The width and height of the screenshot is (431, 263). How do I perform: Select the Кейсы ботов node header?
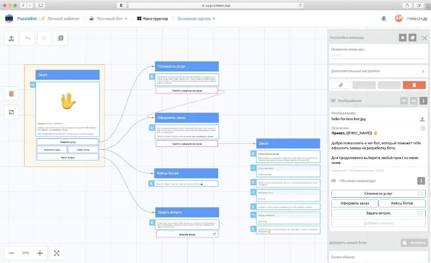186,173
